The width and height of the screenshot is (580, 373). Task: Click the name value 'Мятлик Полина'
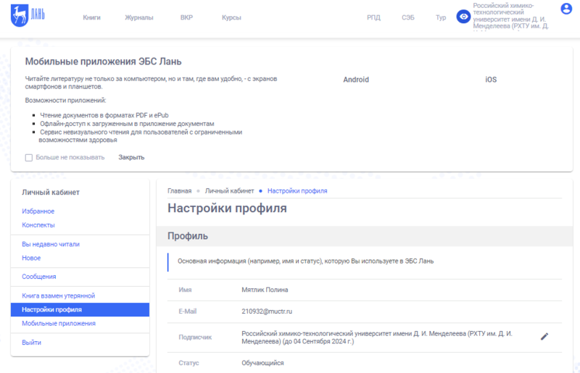click(x=265, y=290)
